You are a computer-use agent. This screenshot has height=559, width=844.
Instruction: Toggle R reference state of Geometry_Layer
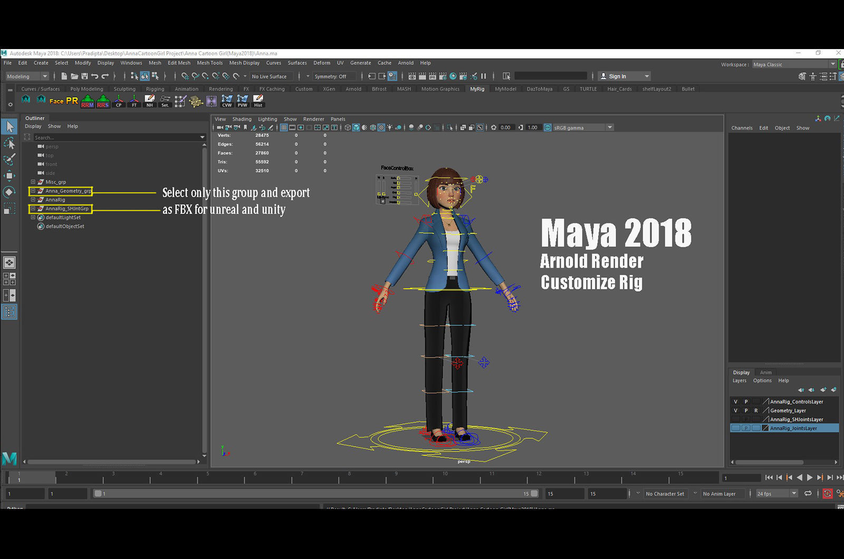tap(756, 411)
